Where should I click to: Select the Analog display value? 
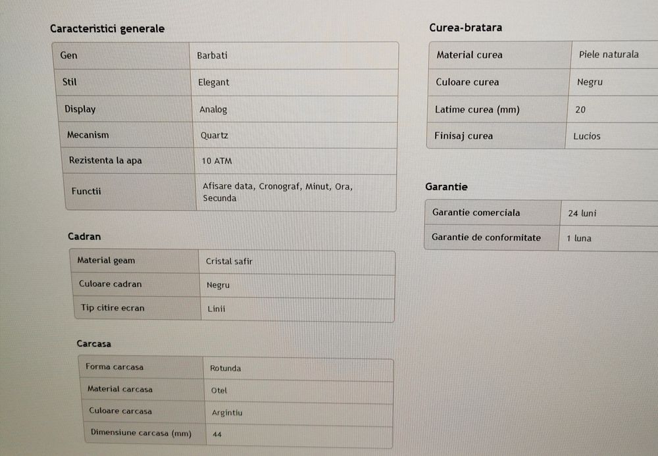coord(213,109)
